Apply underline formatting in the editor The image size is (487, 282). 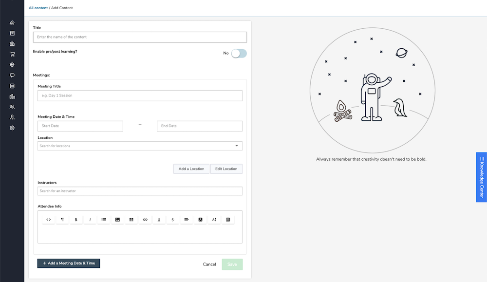[x=159, y=219]
